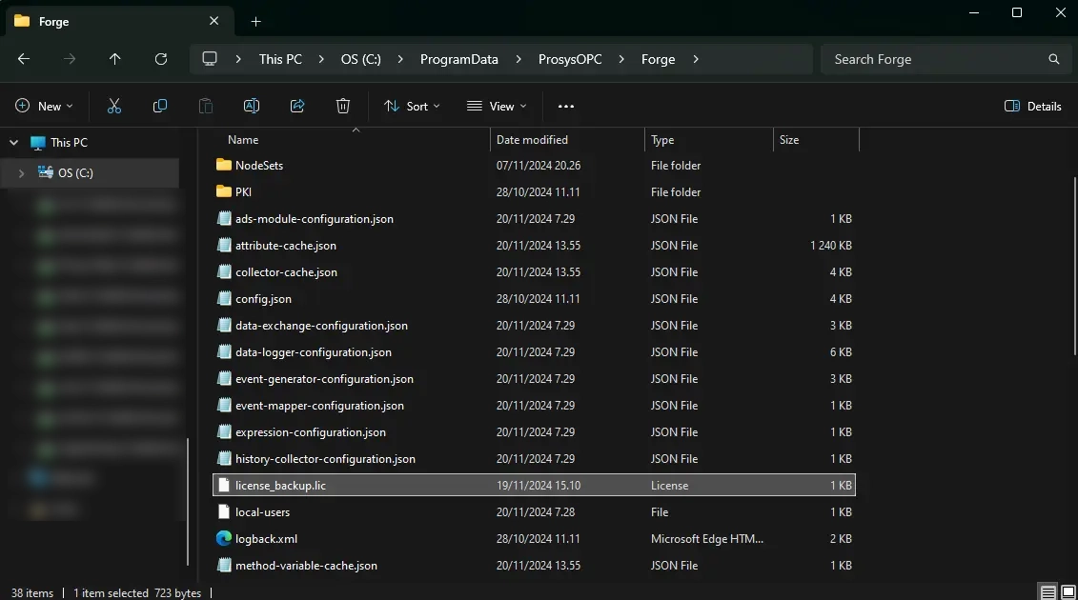
Task: Collapse the This PC tree node
Action: click(13, 143)
